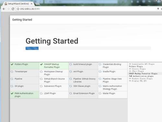Select the Folders Plugin text
The width and height of the screenshot is (162, 122).
pyautogui.click(x=21, y=64)
